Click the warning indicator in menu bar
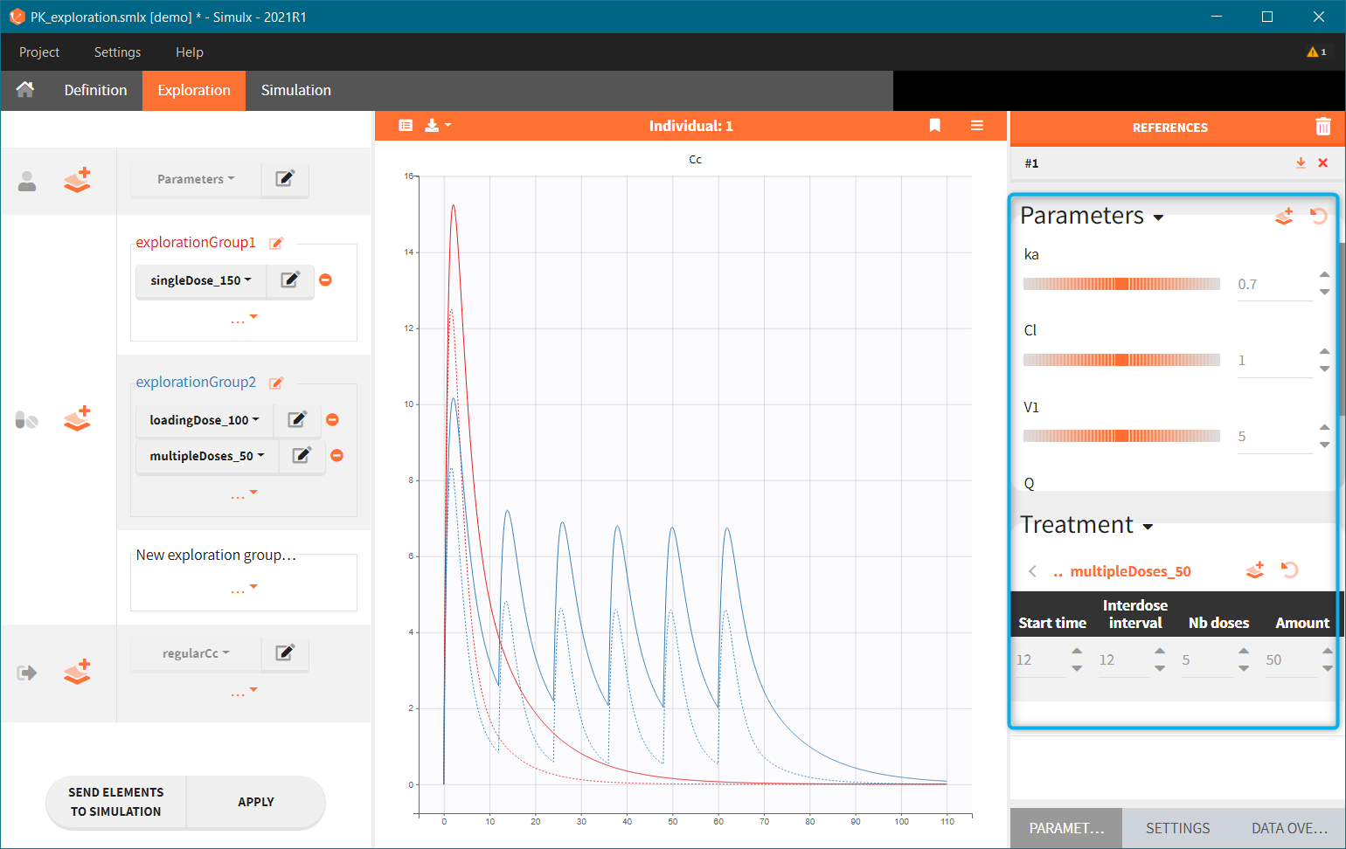 click(x=1315, y=52)
